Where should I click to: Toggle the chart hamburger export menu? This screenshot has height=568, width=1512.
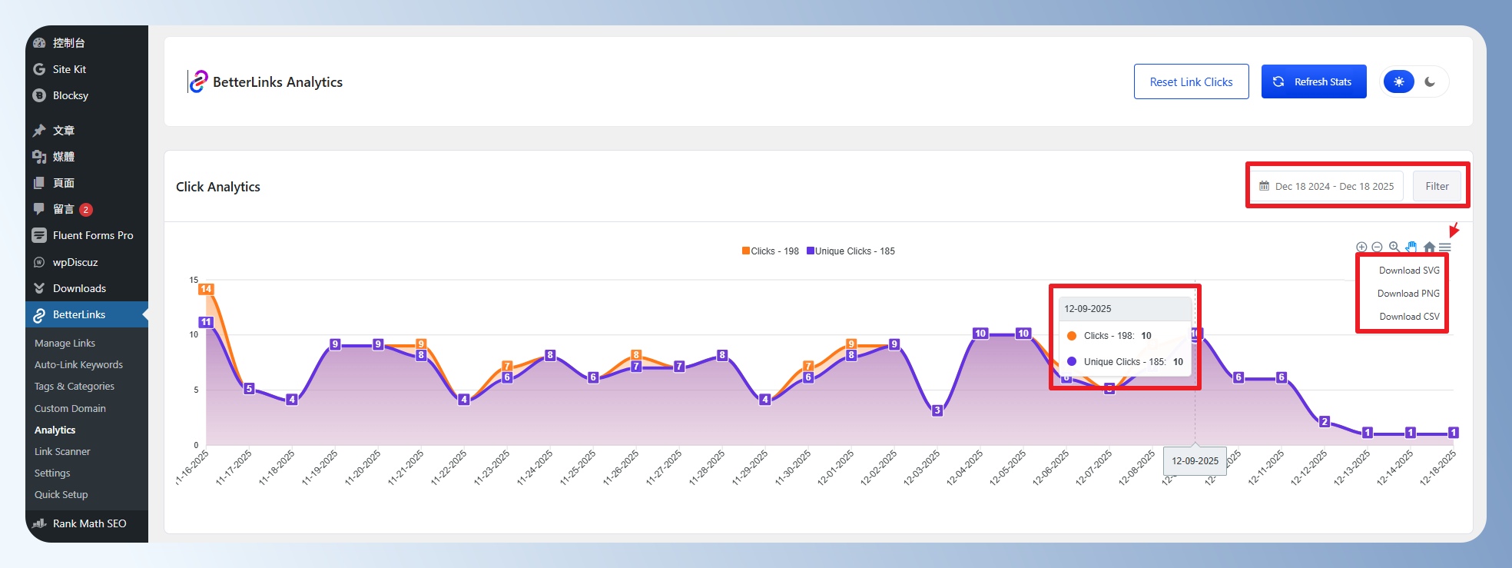click(1445, 247)
